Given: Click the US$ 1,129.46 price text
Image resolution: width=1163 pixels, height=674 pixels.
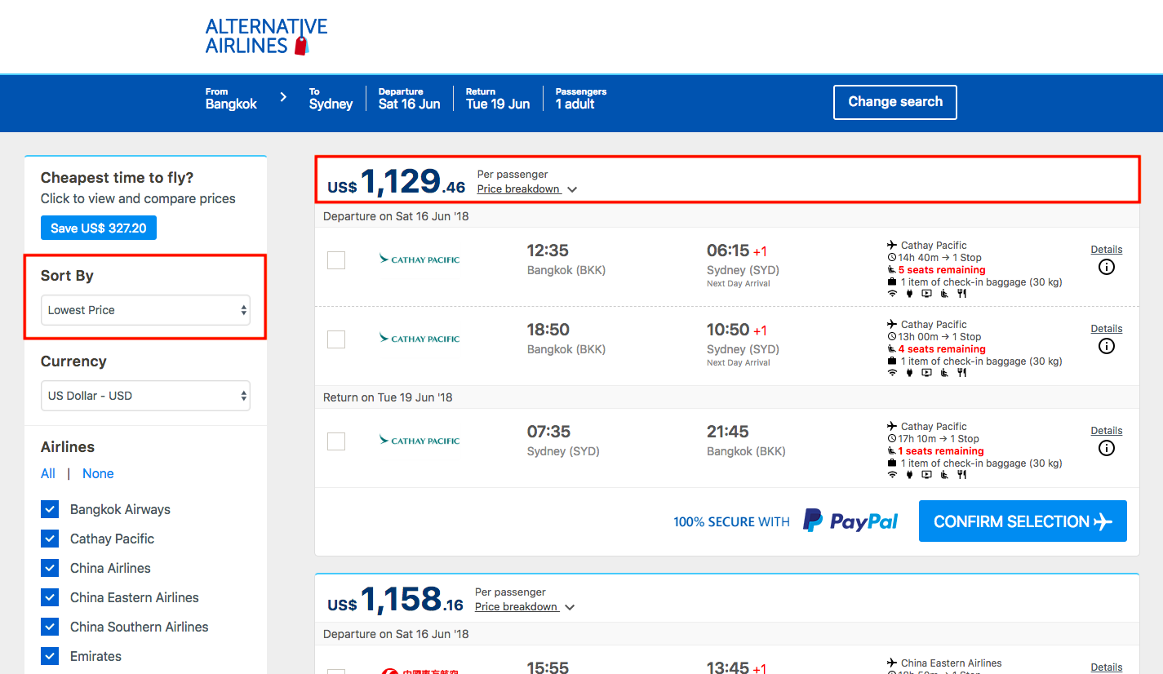Looking at the screenshot, I should point(397,181).
